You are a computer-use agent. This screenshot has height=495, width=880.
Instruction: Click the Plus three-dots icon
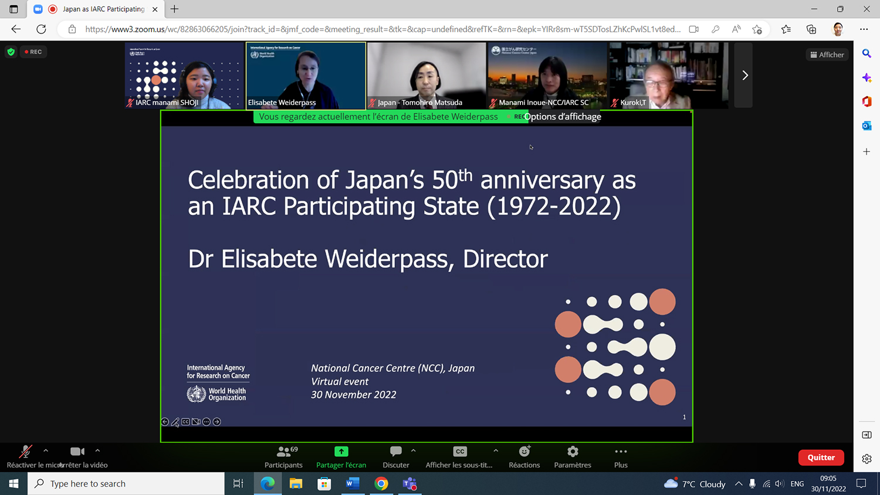621,452
